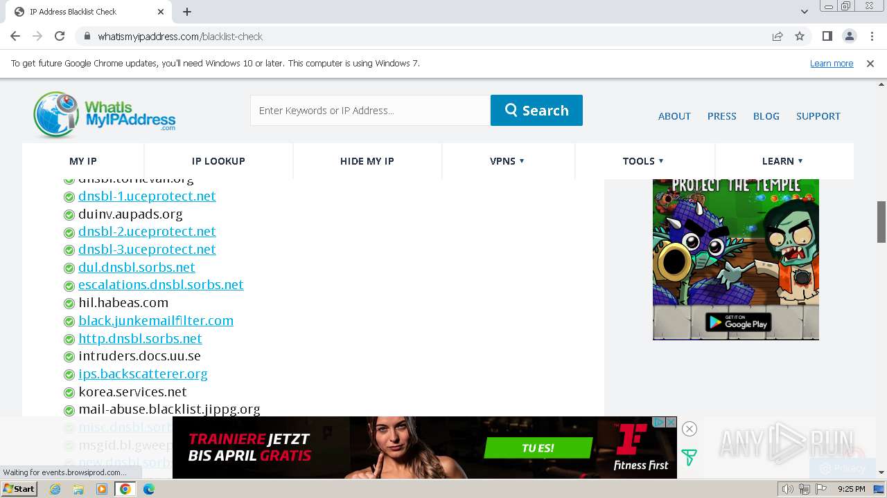Click the WhatIsMyIPAddress logo
The image size is (887, 498).
click(105, 114)
